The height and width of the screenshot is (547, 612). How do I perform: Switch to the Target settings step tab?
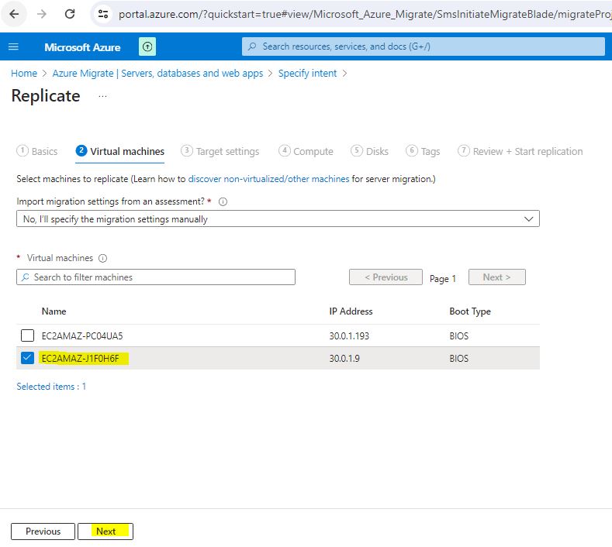[x=220, y=152]
